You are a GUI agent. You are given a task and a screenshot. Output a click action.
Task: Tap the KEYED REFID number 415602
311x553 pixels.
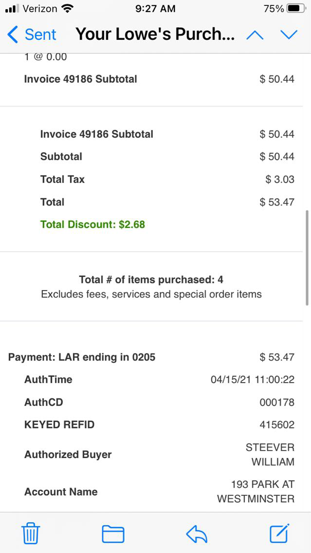pos(276,425)
